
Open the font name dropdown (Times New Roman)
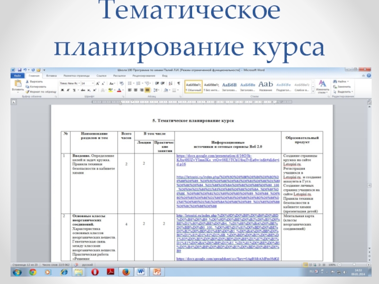click(x=79, y=84)
